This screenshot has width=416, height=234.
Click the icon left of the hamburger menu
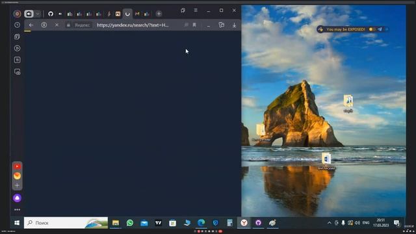pos(183,10)
